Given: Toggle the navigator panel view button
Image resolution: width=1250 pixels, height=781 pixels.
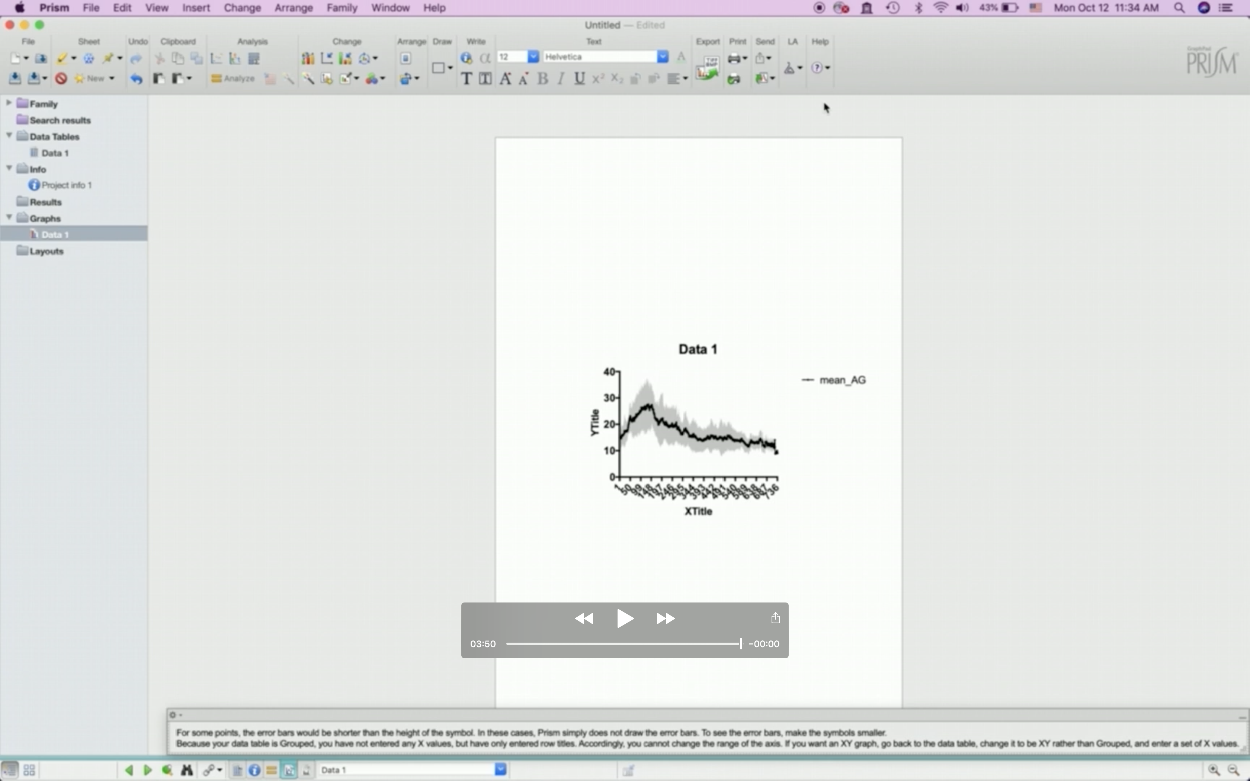Looking at the screenshot, I should coord(9,770).
